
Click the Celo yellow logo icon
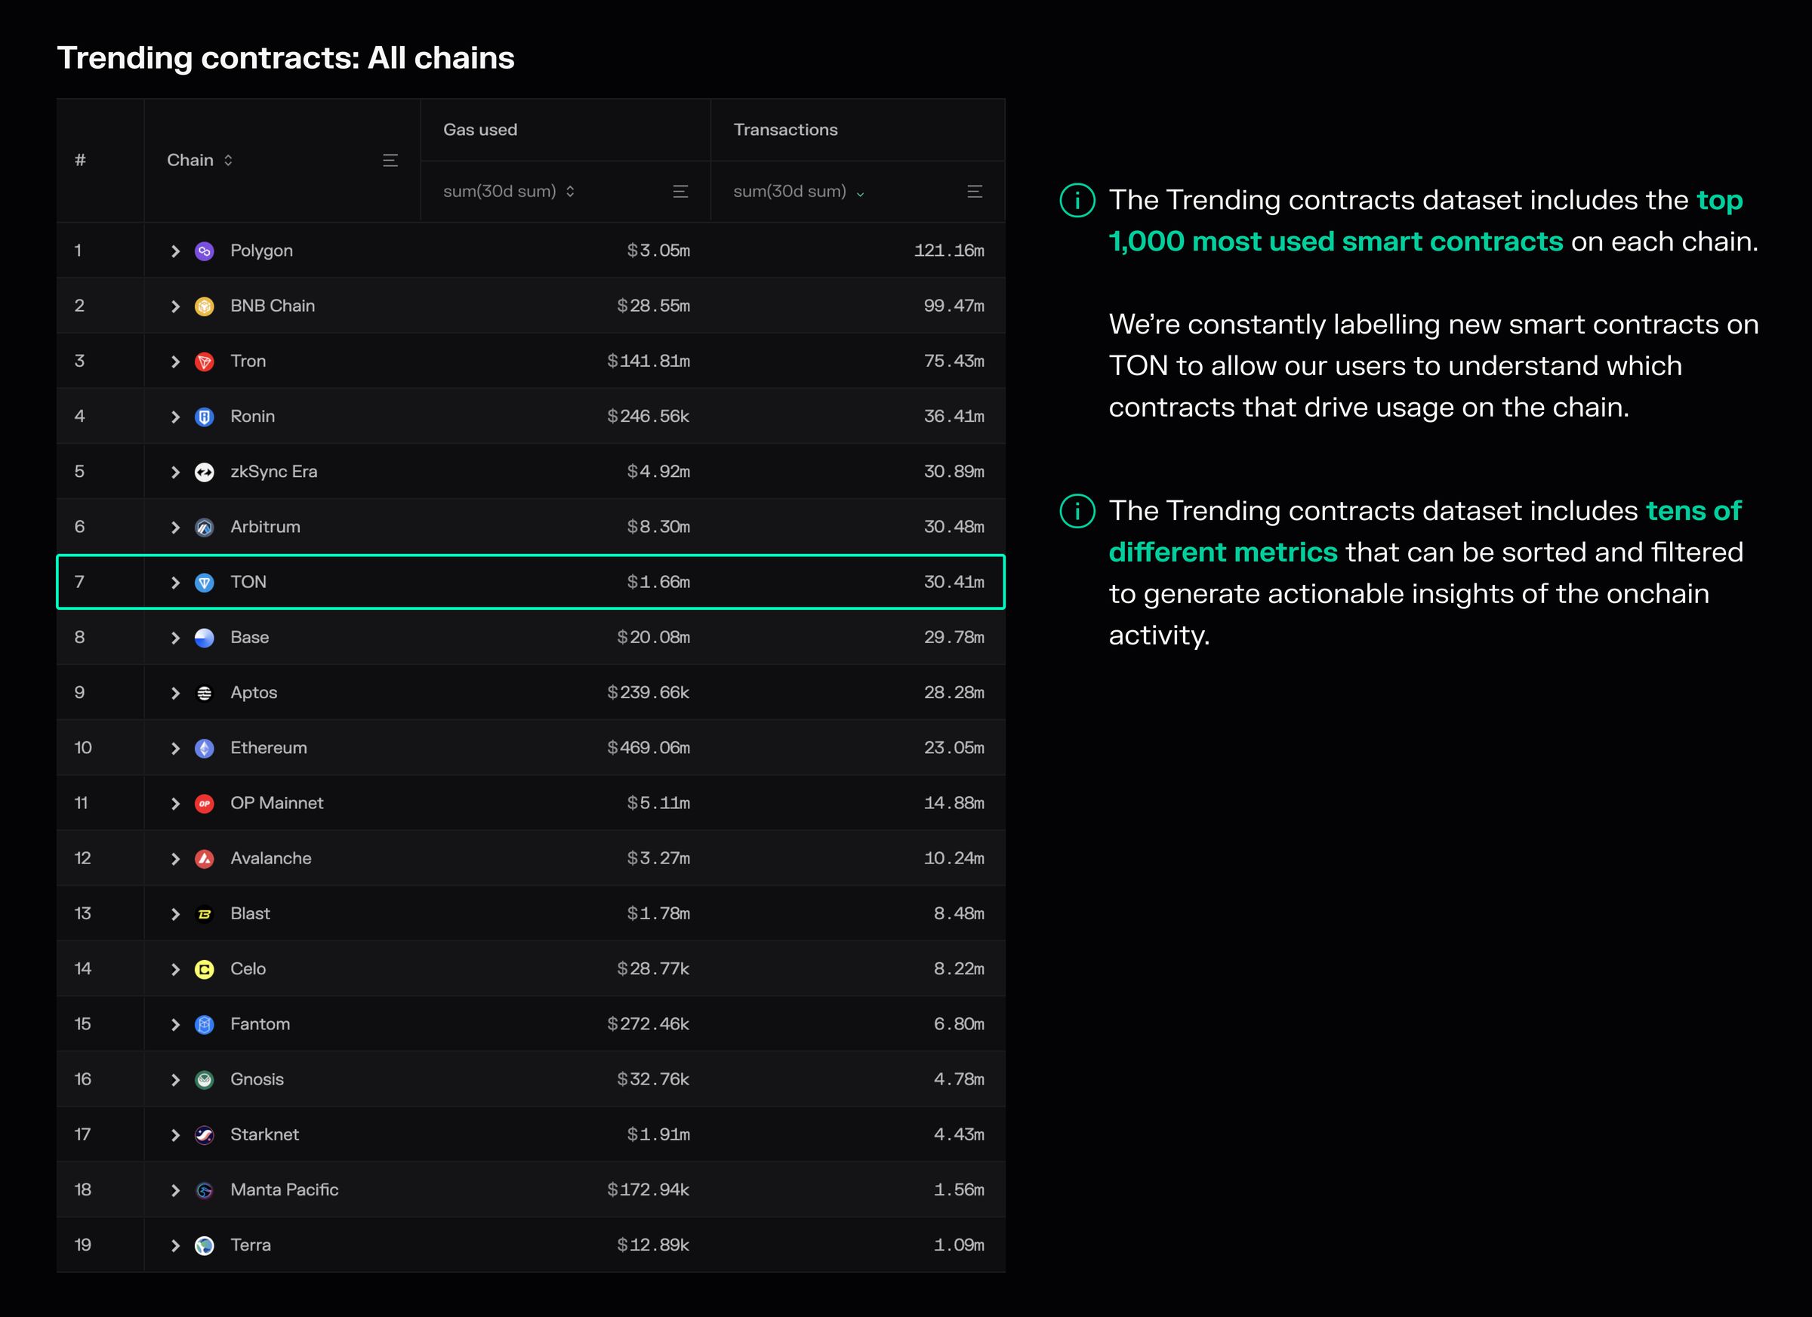205,969
